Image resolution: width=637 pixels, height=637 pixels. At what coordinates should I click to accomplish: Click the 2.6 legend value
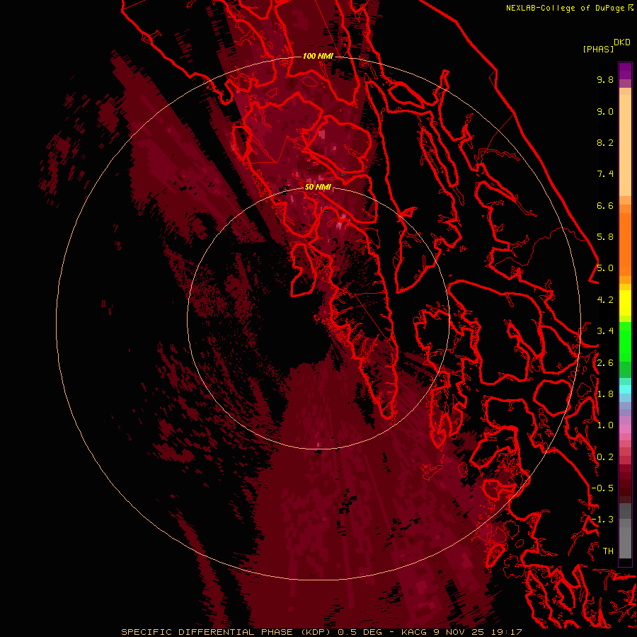click(605, 363)
